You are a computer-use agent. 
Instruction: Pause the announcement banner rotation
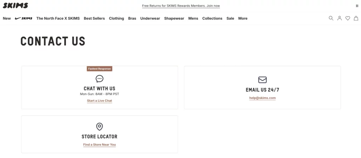point(357,6)
